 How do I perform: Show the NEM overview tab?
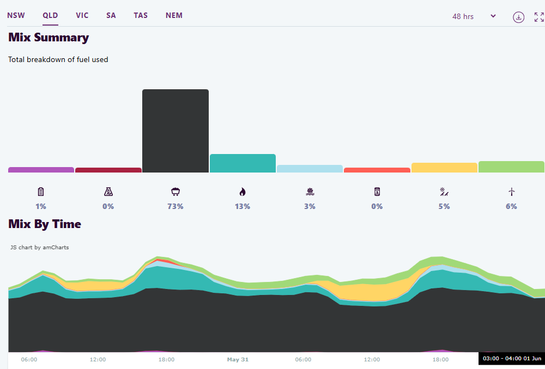point(174,15)
